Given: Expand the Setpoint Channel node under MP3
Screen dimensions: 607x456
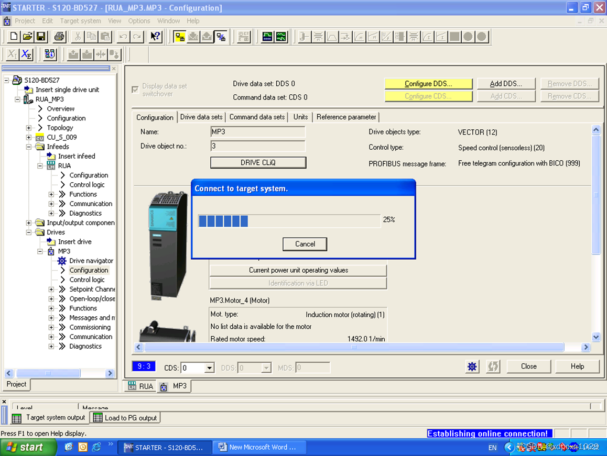Looking at the screenshot, I should tap(51, 290).
